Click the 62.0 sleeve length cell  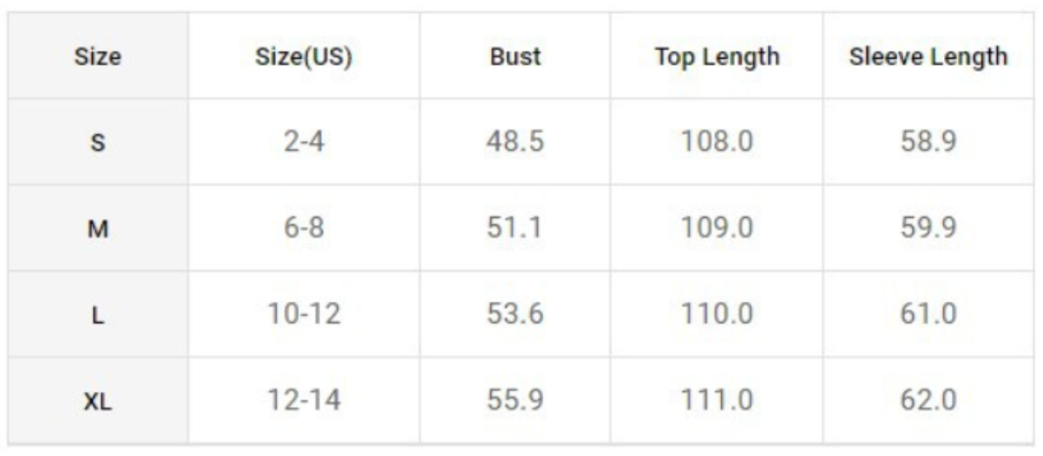tap(928, 401)
